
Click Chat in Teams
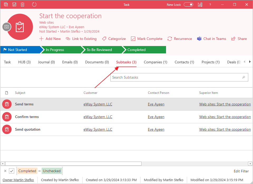(211, 39)
